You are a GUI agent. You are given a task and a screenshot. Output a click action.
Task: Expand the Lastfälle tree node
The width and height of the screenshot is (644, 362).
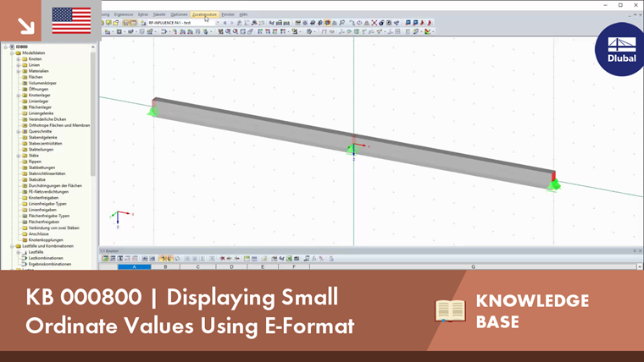point(19,252)
